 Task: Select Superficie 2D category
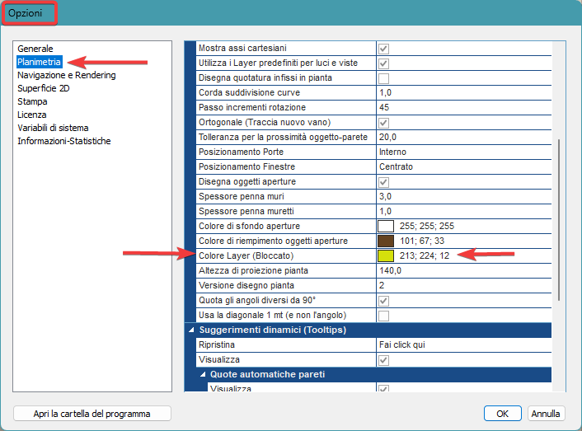click(x=44, y=88)
